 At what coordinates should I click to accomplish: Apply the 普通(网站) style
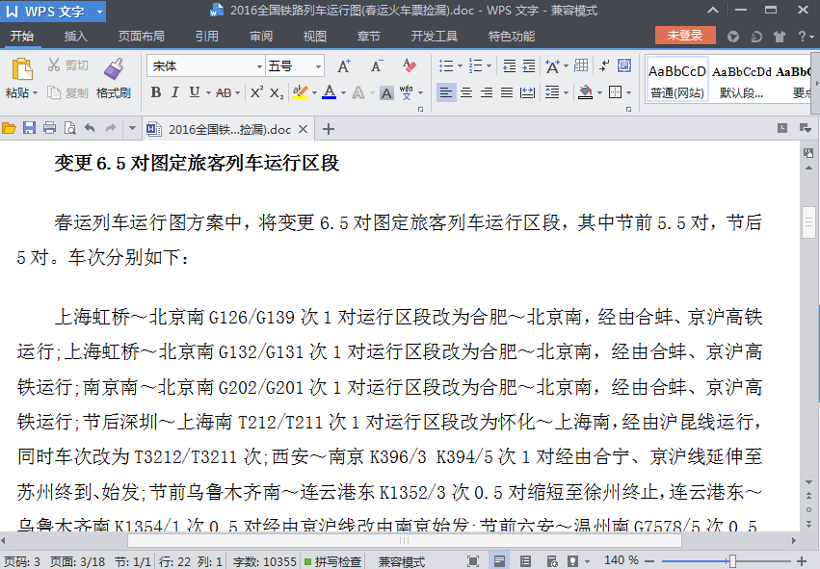(x=679, y=79)
